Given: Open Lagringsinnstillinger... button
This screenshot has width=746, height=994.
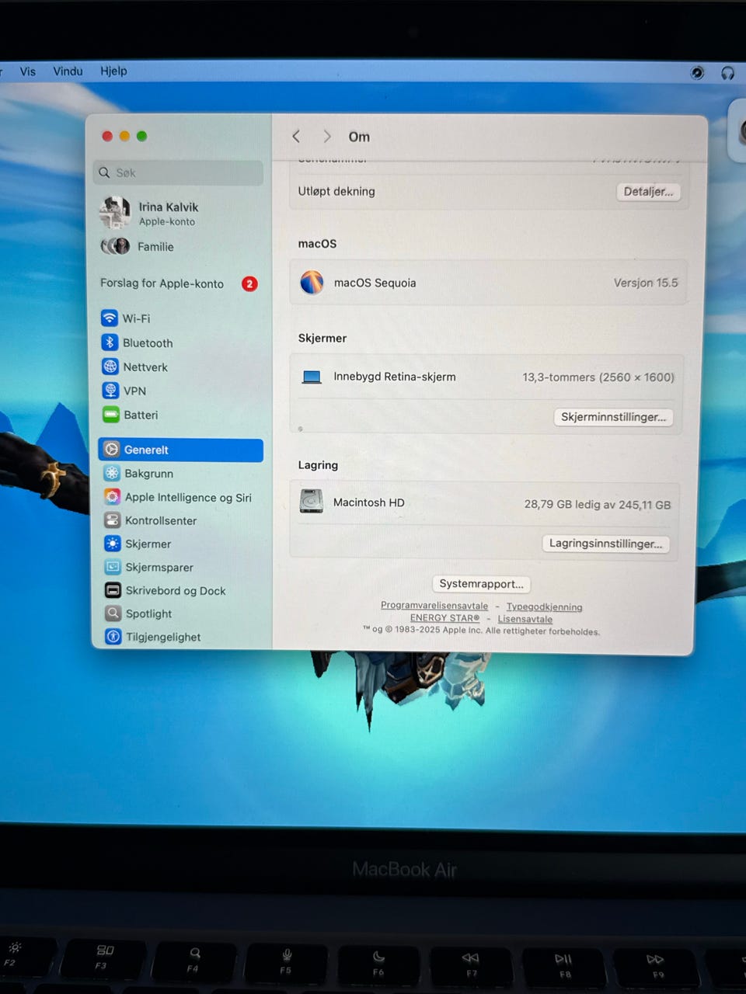Looking at the screenshot, I should (x=605, y=544).
